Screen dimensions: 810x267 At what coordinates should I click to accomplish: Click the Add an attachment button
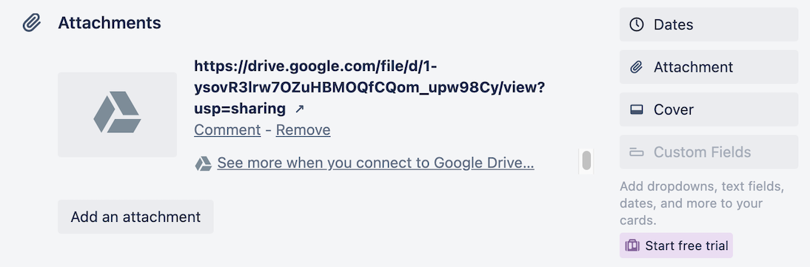click(135, 217)
